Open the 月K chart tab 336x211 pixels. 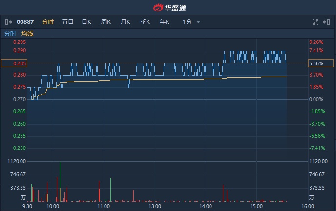tap(126, 22)
